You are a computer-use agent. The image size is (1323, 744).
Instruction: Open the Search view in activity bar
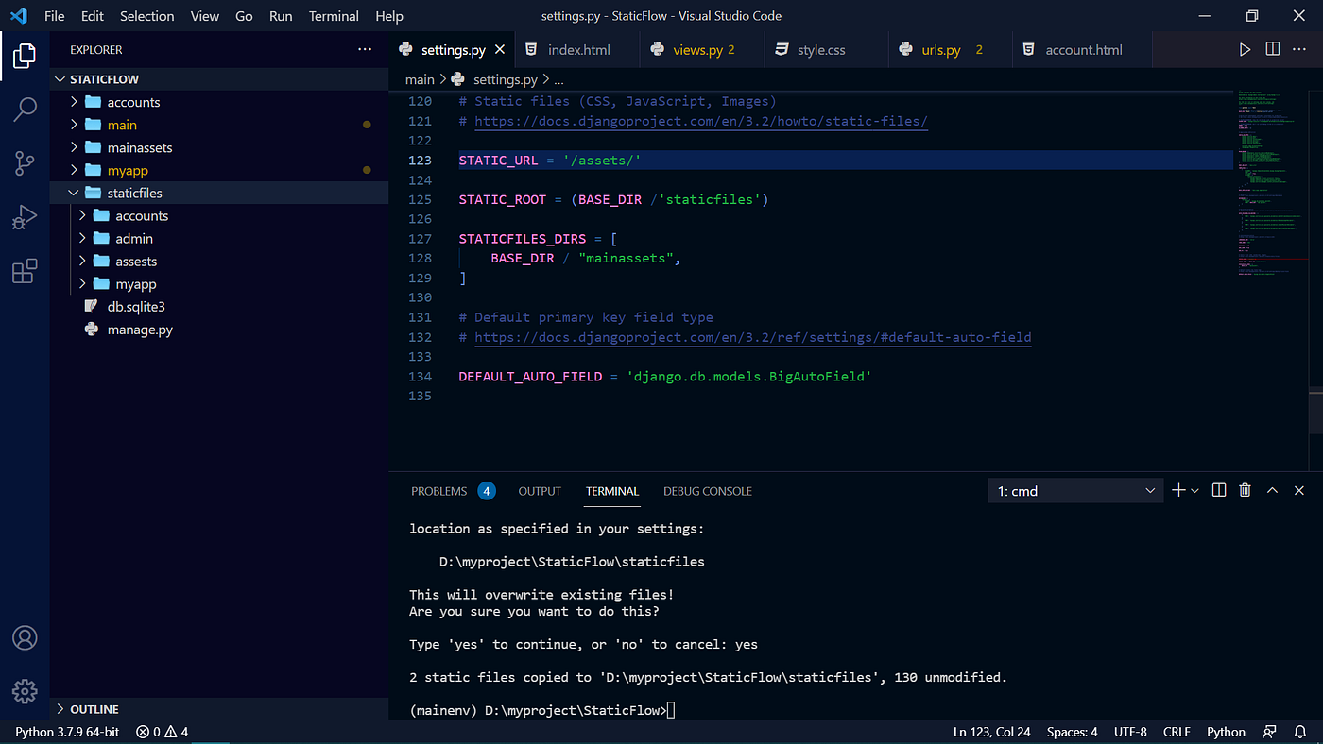click(25, 109)
